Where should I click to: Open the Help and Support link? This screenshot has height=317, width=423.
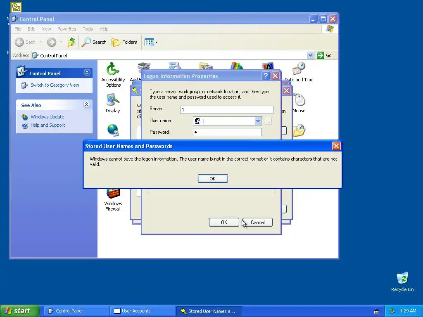(48, 125)
